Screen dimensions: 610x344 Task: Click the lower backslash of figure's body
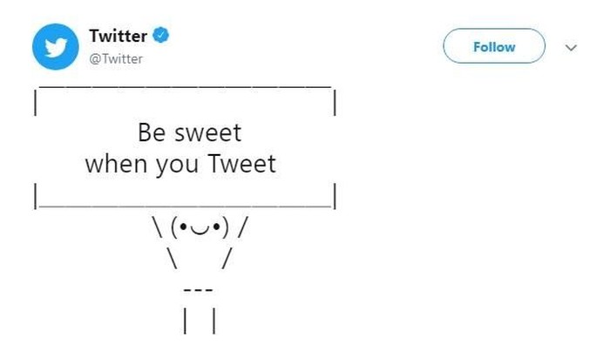(173, 259)
